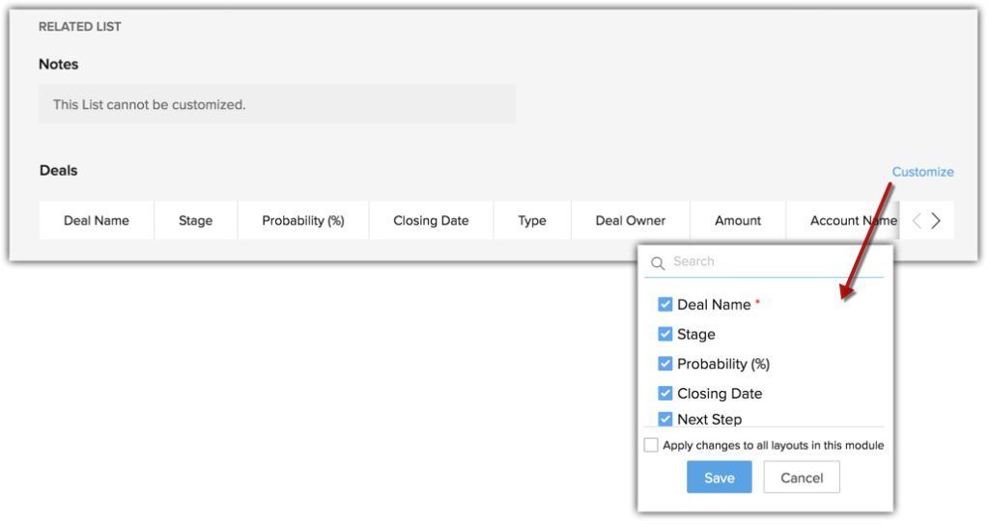
Task: Click the Deals section heading
Action: tap(59, 170)
